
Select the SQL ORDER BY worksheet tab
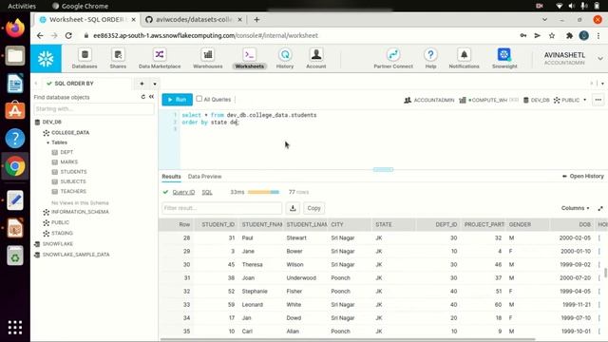(x=74, y=84)
